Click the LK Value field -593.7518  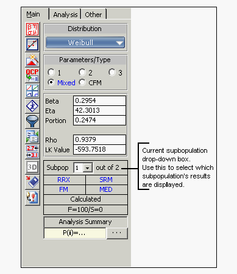point(99,149)
